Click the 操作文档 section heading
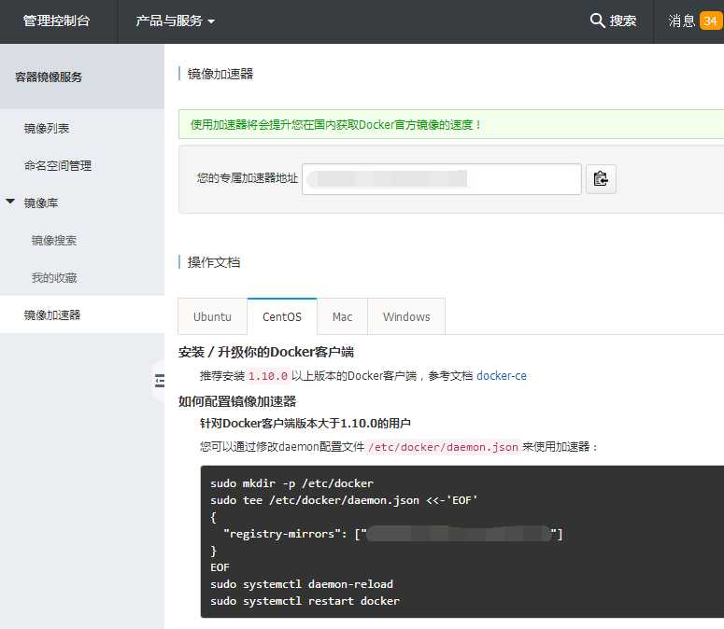Image resolution: width=724 pixels, height=629 pixels. click(x=214, y=262)
